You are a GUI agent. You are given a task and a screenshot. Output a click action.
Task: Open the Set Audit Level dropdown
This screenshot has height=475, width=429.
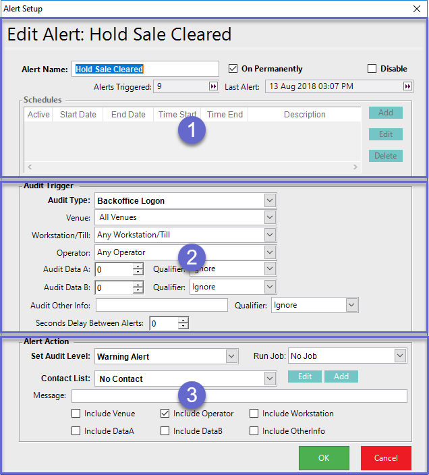click(231, 356)
